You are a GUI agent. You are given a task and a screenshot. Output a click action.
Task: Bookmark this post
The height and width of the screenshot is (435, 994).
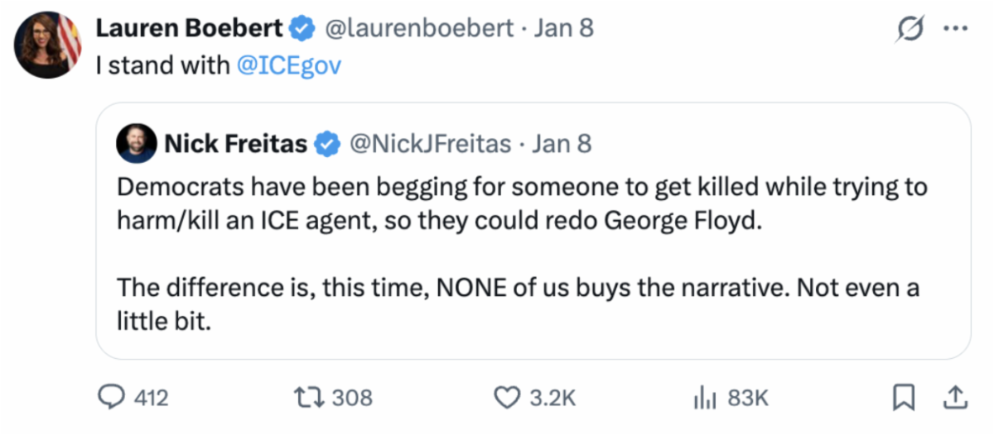point(901,398)
